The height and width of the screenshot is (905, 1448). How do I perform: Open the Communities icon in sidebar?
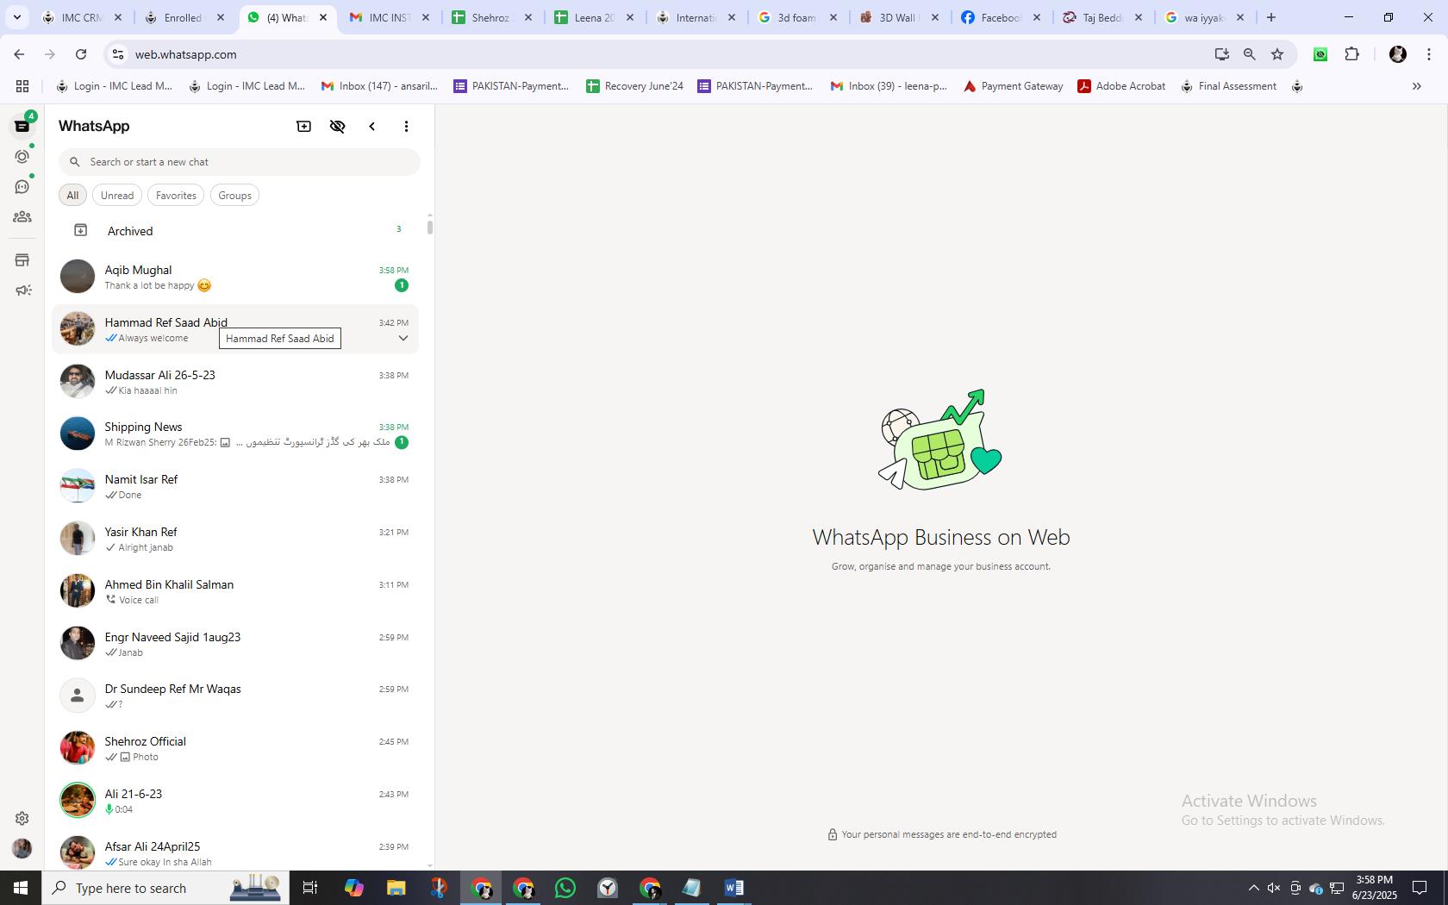tap(22, 217)
